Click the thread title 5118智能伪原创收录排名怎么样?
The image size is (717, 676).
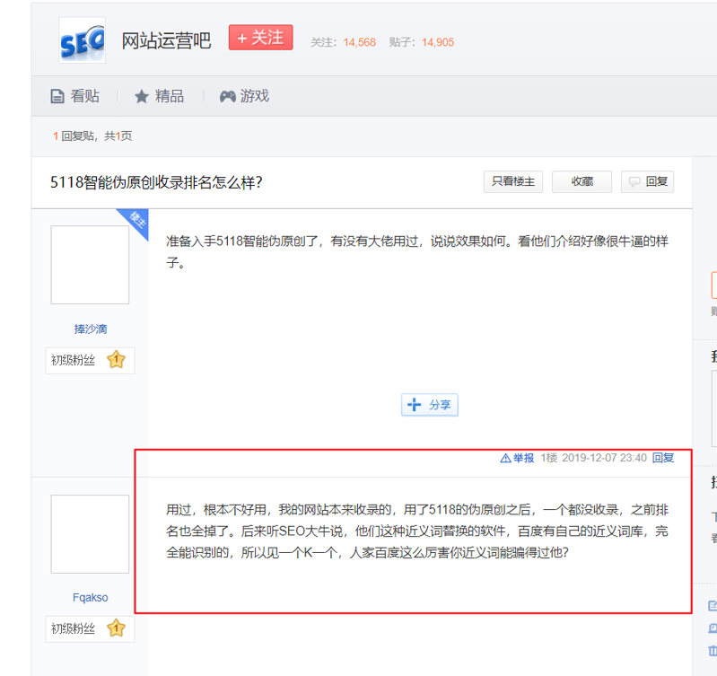tap(156, 182)
